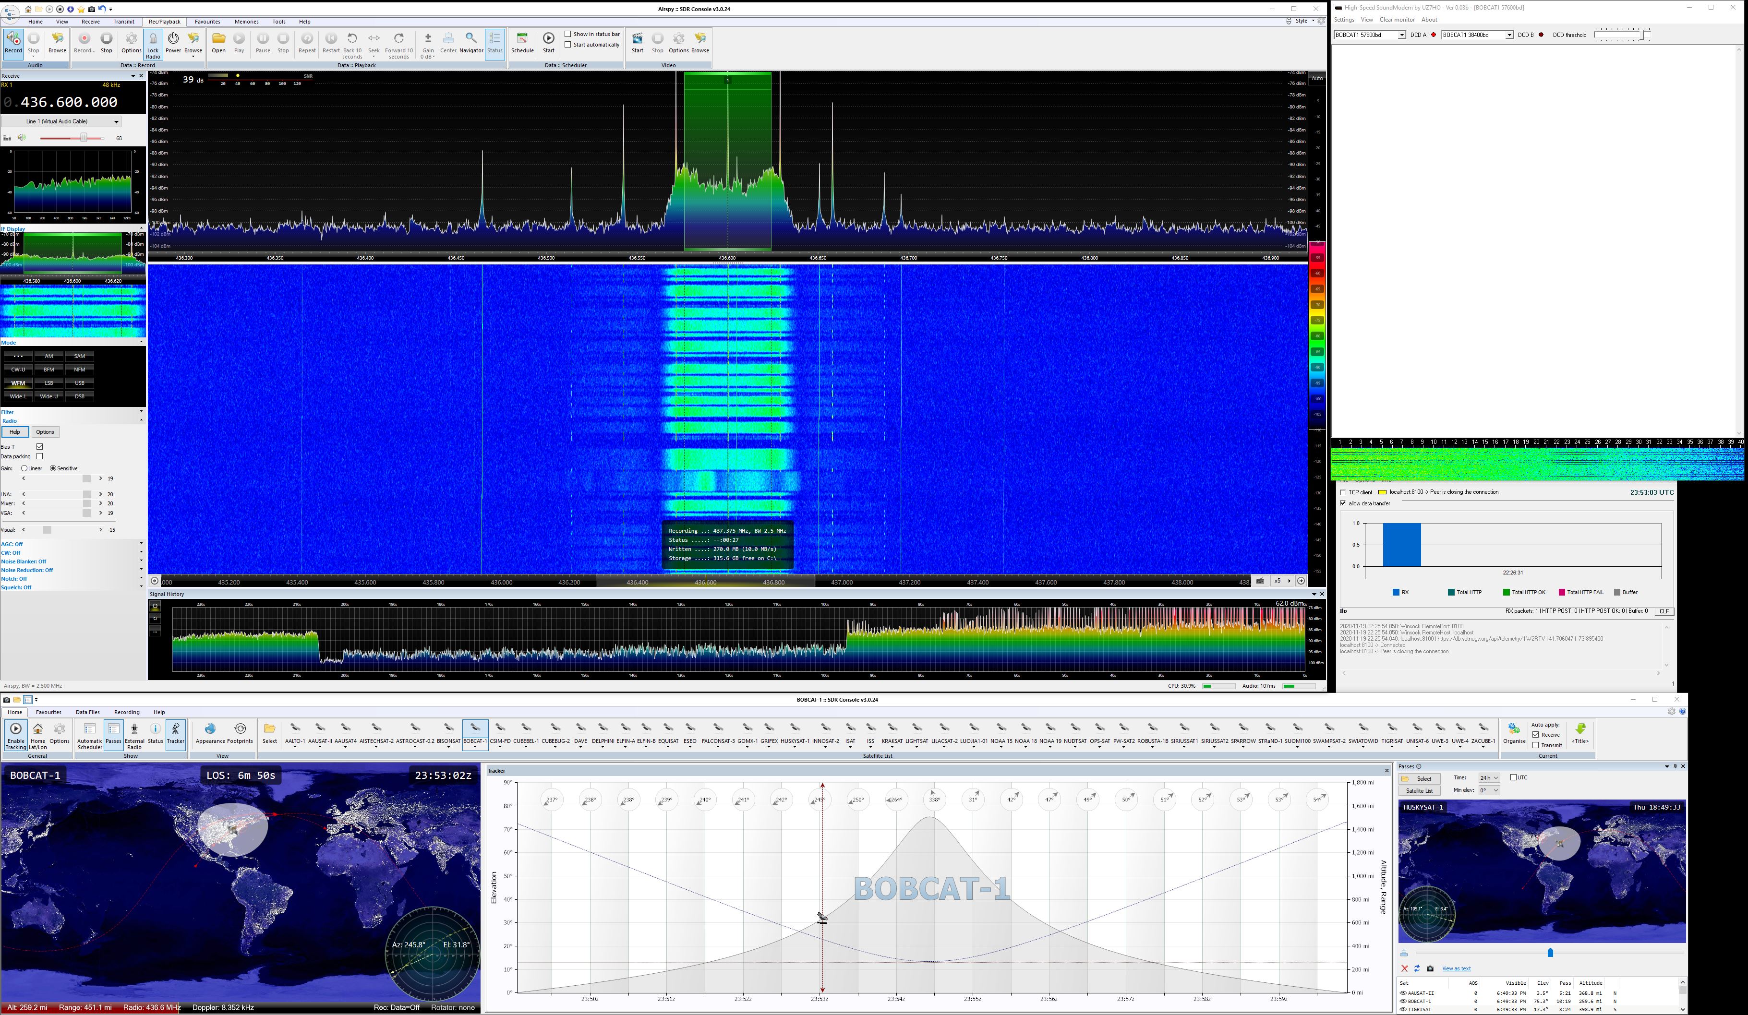The width and height of the screenshot is (1748, 1015).
Task: Click the CLR button
Action: point(1664,611)
